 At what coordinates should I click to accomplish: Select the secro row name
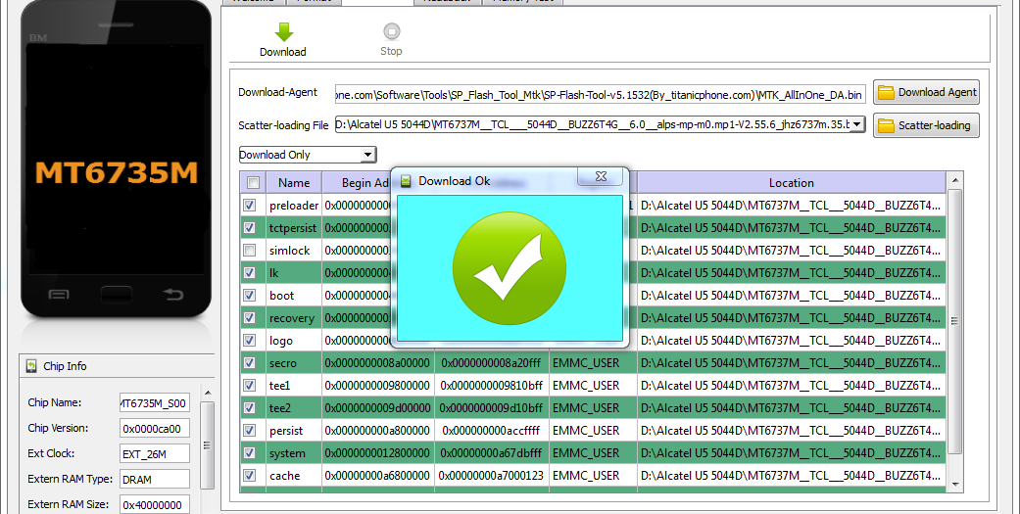tap(283, 363)
